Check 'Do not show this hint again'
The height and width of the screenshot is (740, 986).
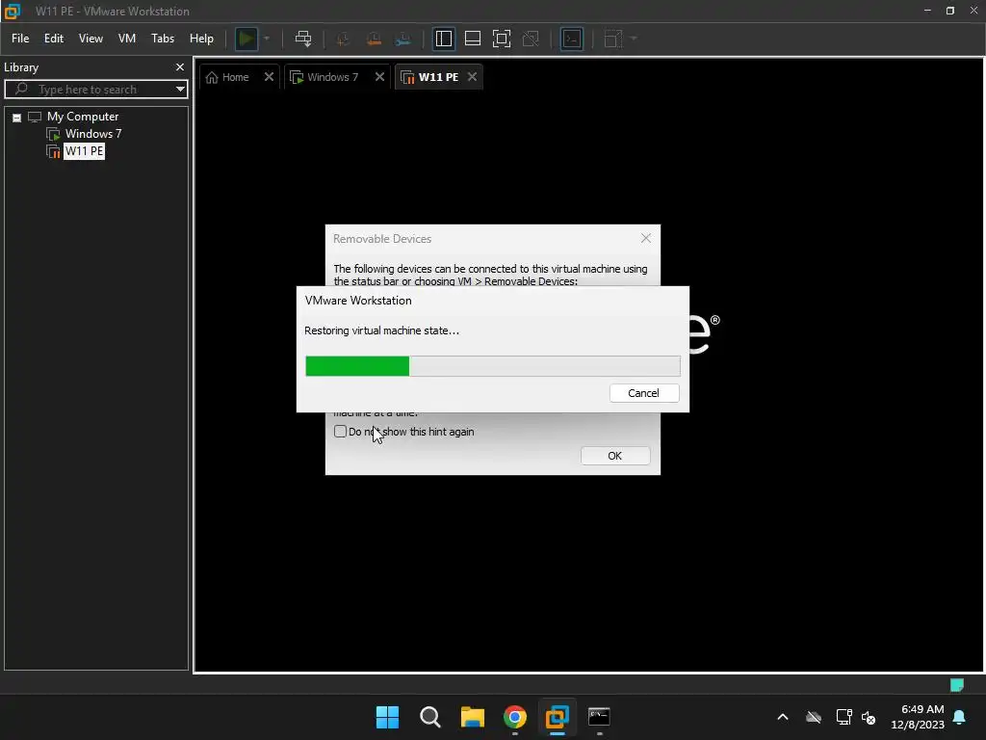pyautogui.click(x=340, y=432)
